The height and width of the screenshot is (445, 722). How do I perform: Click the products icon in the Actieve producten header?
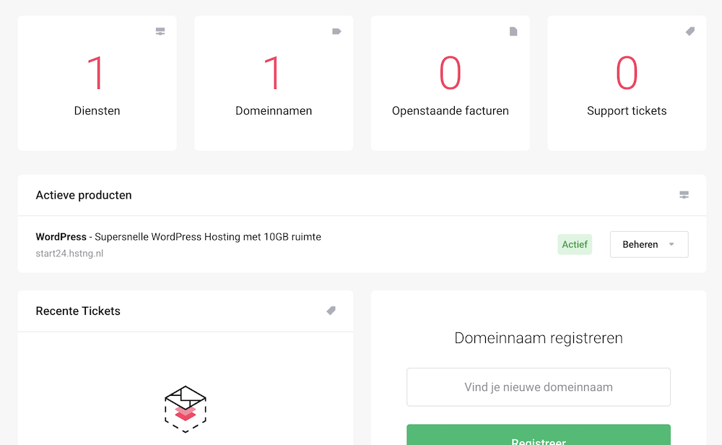pyautogui.click(x=684, y=195)
